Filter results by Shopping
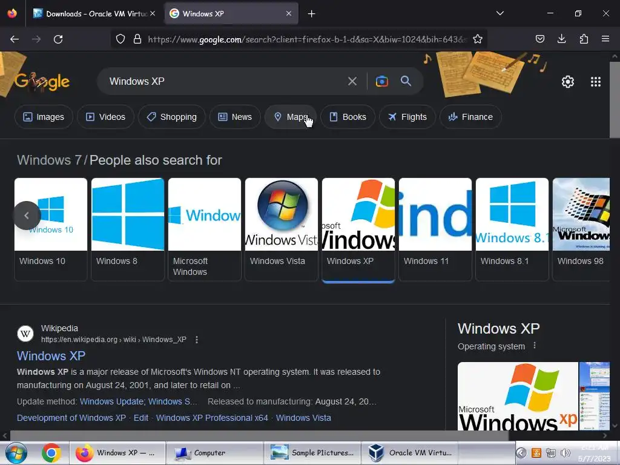 (171, 117)
